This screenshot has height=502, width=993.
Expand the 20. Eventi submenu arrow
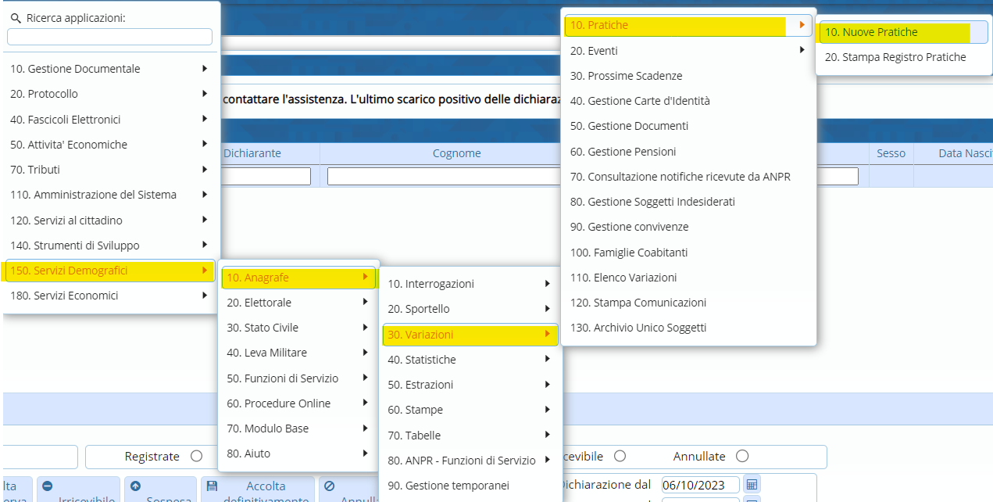click(802, 51)
